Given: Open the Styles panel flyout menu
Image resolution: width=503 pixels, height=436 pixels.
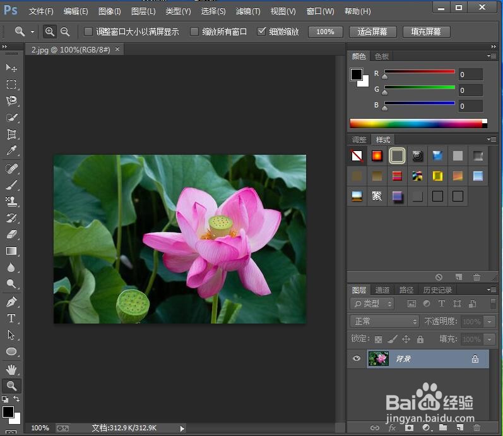Looking at the screenshot, I should tap(492, 139).
